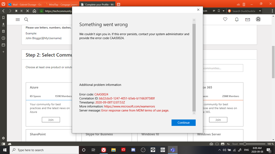This screenshot has width=275, height=154.
Task: Open Discord from the taskbar
Action: click(133, 150)
